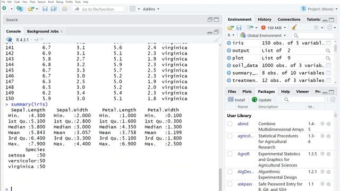Click the Environment search field
This screenshot has height=191, width=340.
click(313, 36)
